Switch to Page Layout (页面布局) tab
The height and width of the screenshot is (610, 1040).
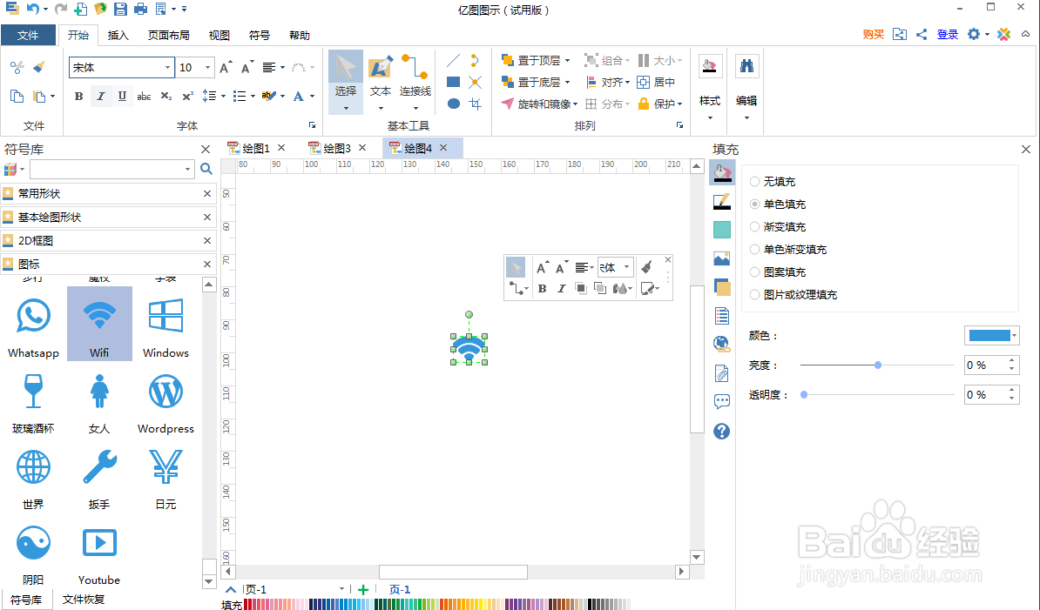[x=168, y=35]
